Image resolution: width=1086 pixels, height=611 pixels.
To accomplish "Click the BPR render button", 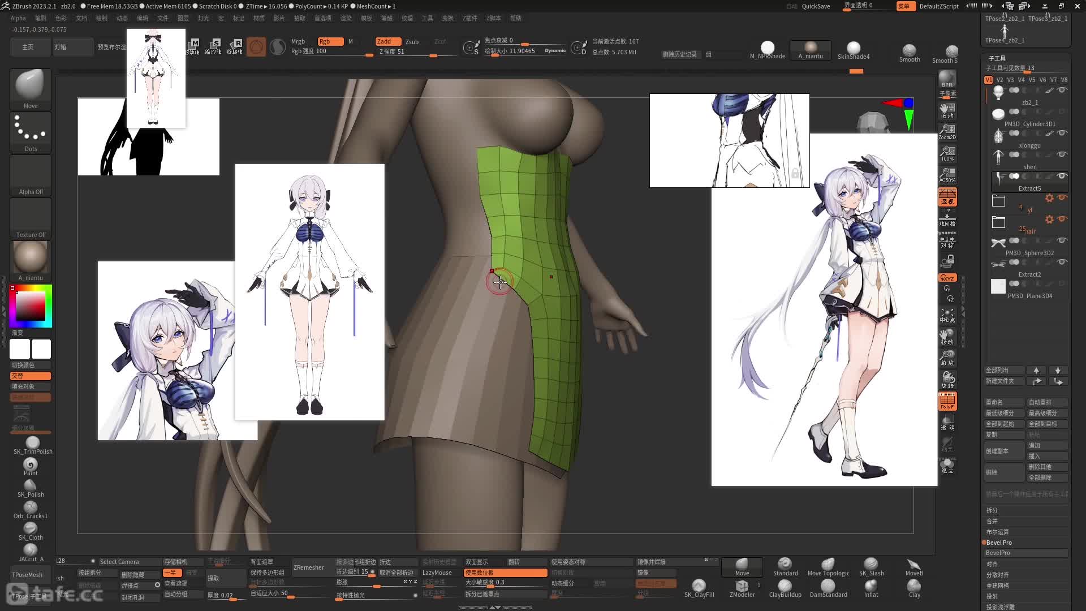I will (x=947, y=79).
